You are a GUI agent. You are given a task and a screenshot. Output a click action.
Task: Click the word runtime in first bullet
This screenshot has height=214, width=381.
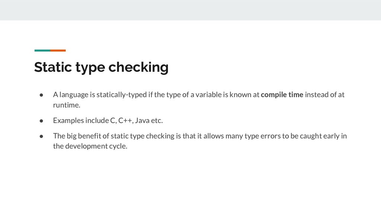[x=66, y=105]
